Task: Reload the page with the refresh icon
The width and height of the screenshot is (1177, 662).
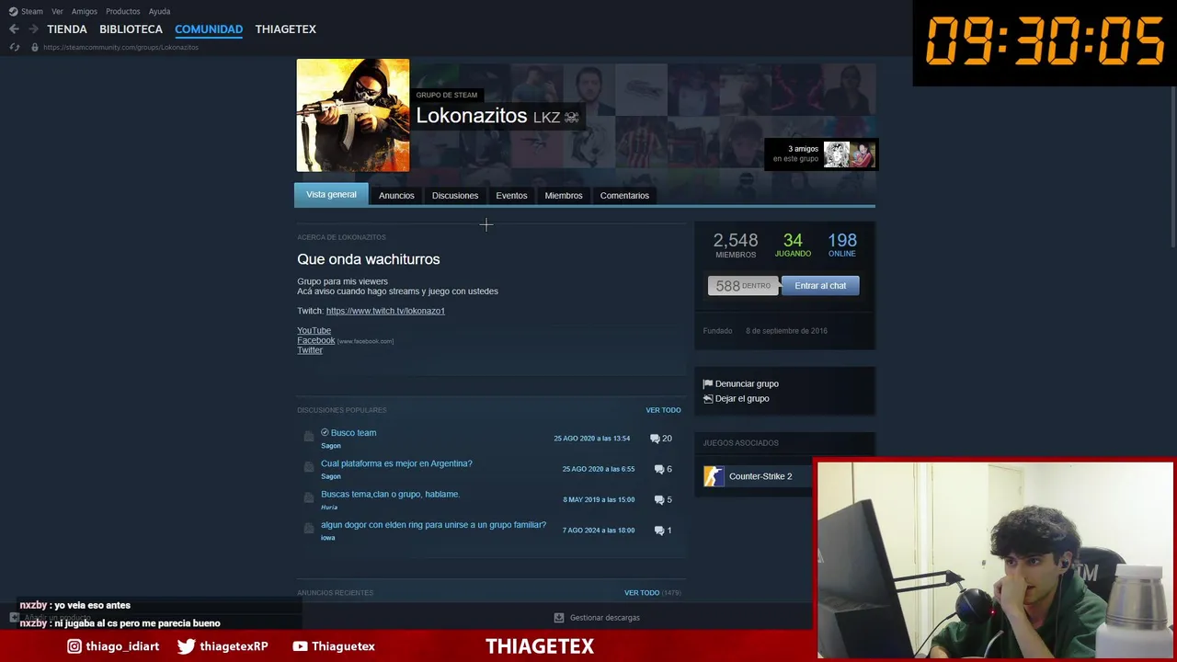Action: coord(14,47)
